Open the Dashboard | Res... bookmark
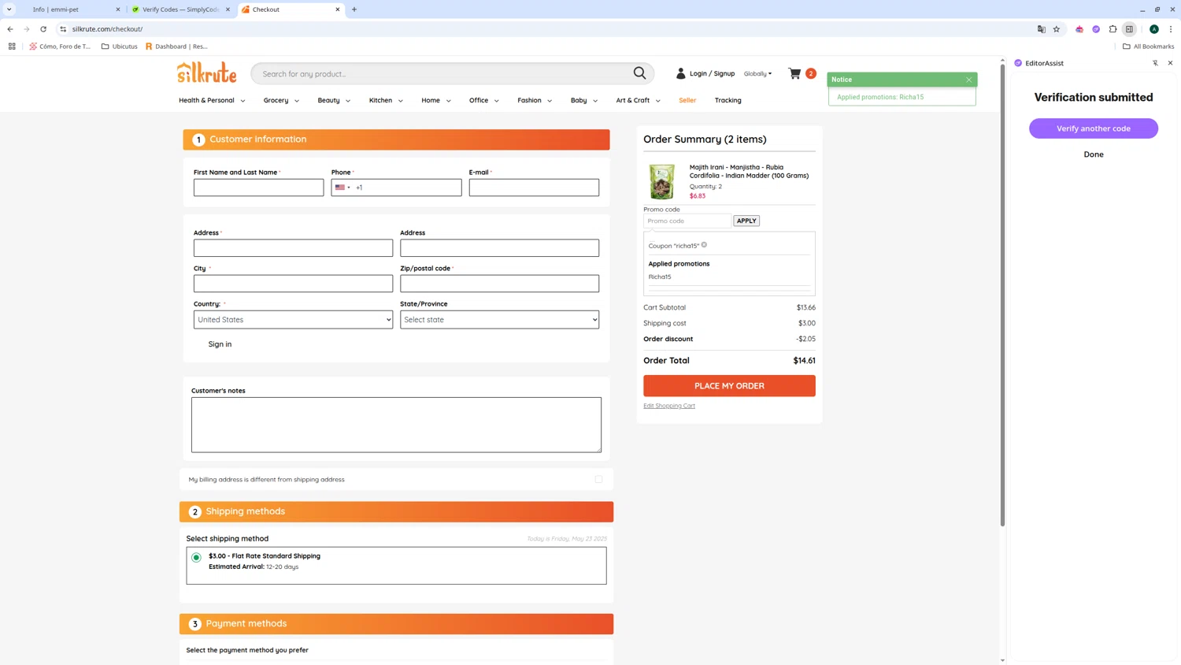 point(176,46)
